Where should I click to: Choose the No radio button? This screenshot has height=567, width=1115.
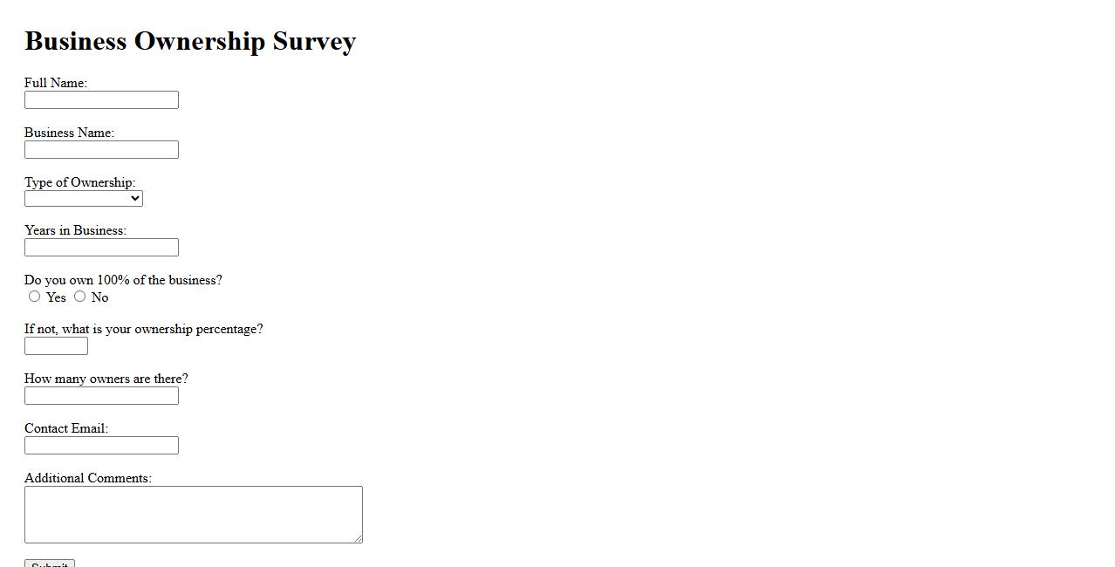80,297
